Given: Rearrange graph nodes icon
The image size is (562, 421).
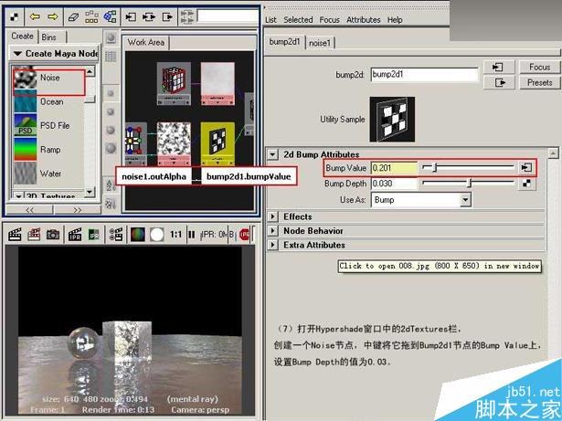Looking at the screenshot, I should click(91, 16).
